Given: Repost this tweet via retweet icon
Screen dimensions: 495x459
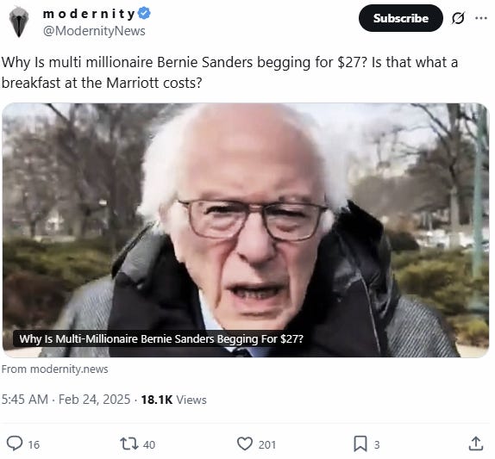Looking at the screenshot, I should click(x=129, y=443).
